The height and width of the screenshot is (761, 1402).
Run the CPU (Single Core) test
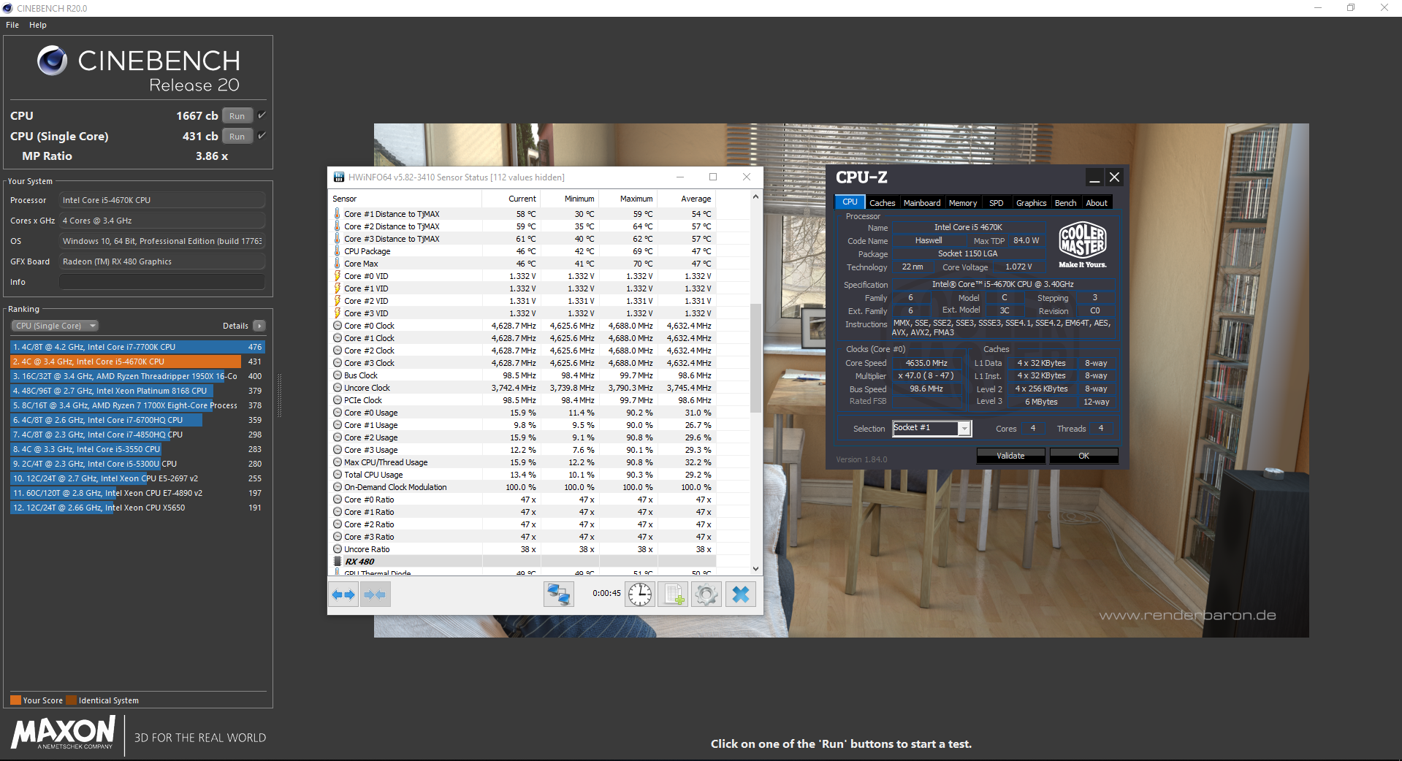(x=237, y=136)
